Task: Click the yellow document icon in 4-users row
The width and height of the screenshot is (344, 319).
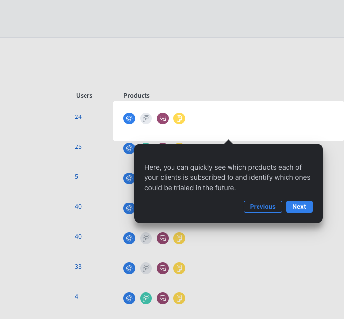Action: [179, 298]
